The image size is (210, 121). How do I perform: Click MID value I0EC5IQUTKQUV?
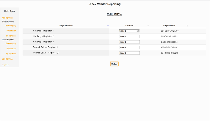pos(169,47)
